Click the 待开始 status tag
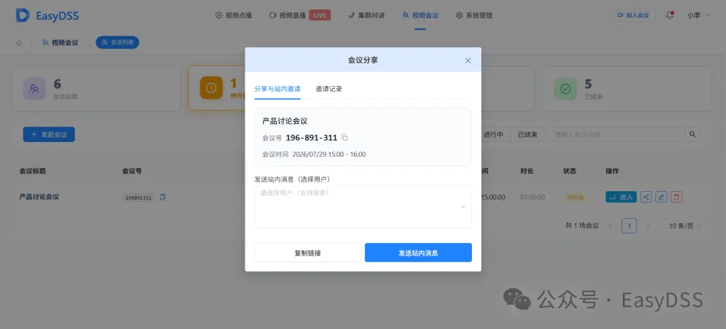Viewport: 726px width, 329px height. pyautogui.click(x=575, y=197)
